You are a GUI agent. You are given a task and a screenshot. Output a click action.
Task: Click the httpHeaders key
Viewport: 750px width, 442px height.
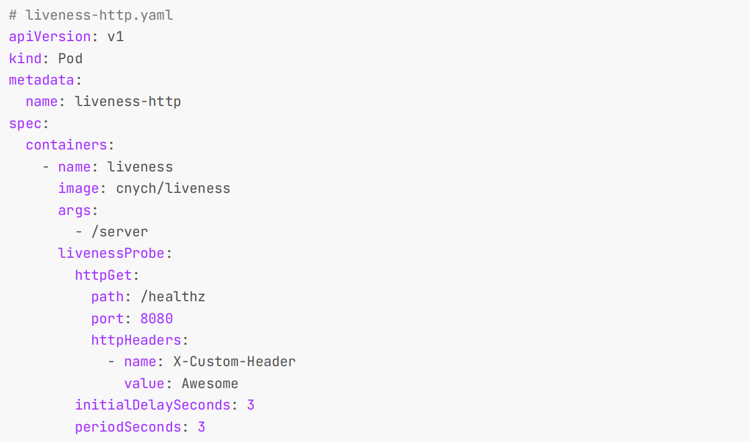(136, 340)
